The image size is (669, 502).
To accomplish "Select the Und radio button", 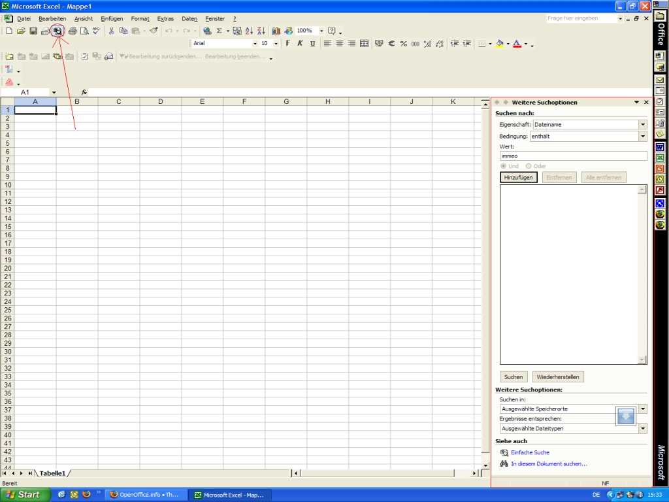I will pos(503,166).
